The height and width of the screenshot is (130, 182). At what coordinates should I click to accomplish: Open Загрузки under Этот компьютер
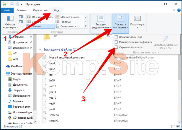16,90
